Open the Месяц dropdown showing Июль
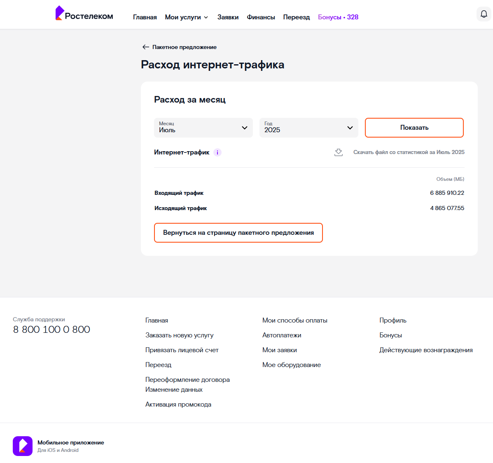The width and height of the screenshot is (493, 463). (x=203, y=128)
